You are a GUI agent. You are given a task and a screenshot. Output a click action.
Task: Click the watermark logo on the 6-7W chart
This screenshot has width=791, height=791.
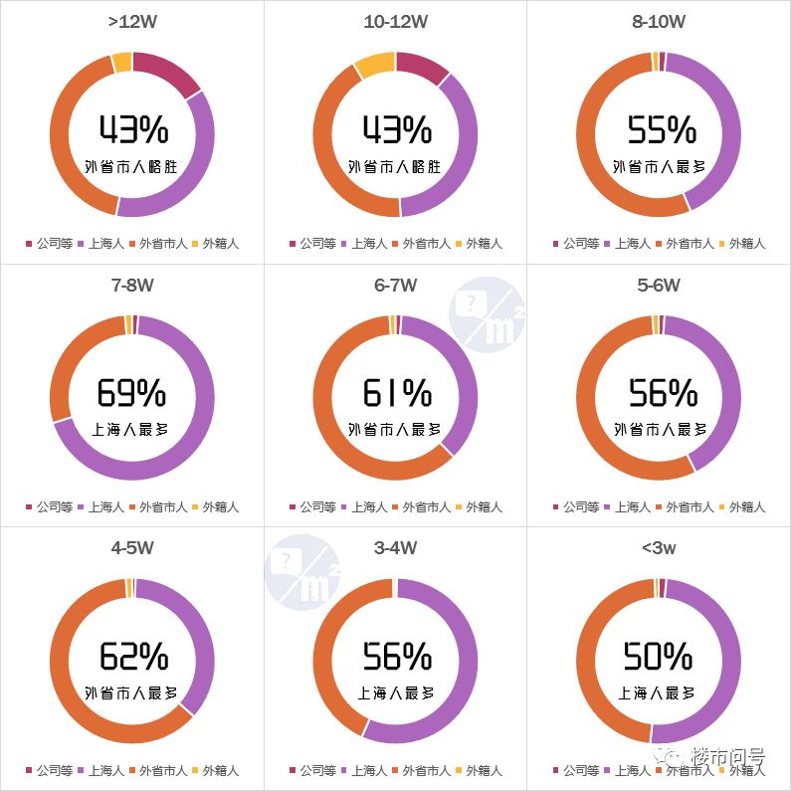click(488, 316)
